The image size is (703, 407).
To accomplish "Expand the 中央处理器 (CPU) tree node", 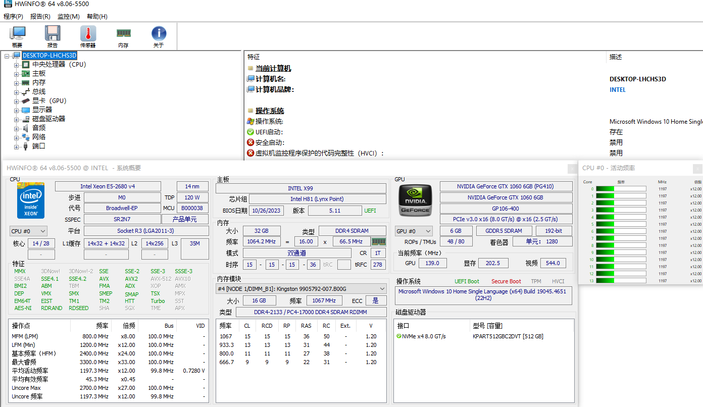I will (17, 64).
